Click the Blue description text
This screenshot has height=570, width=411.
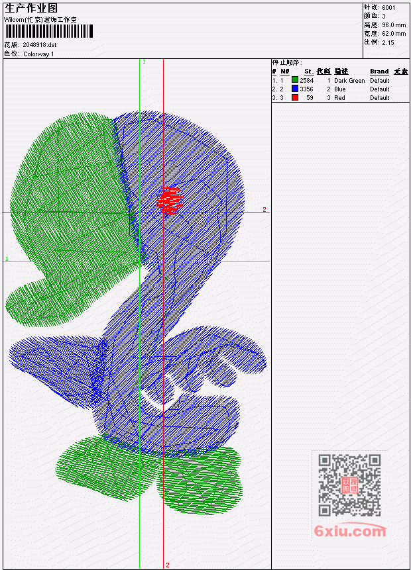pos(340,89)
